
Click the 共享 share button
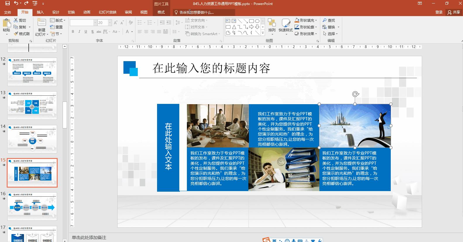454,12
